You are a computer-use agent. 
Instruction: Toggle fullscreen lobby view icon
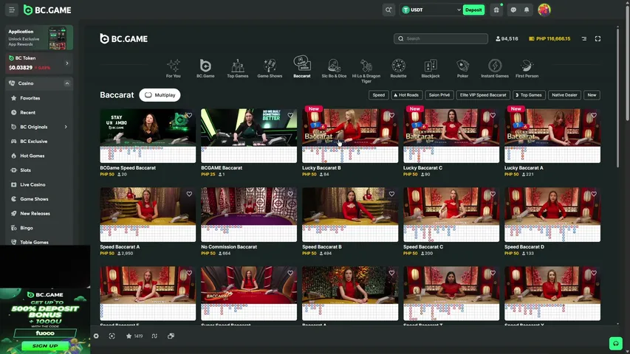[598, 38]
